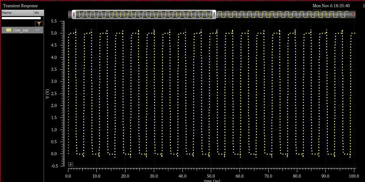Click the orange signal filter funnel icon
This screenshot has height=182, width=365.
point(39,24)
